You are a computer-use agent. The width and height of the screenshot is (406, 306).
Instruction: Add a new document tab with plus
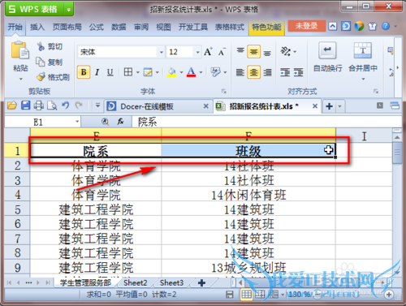[x=330, y=106]
